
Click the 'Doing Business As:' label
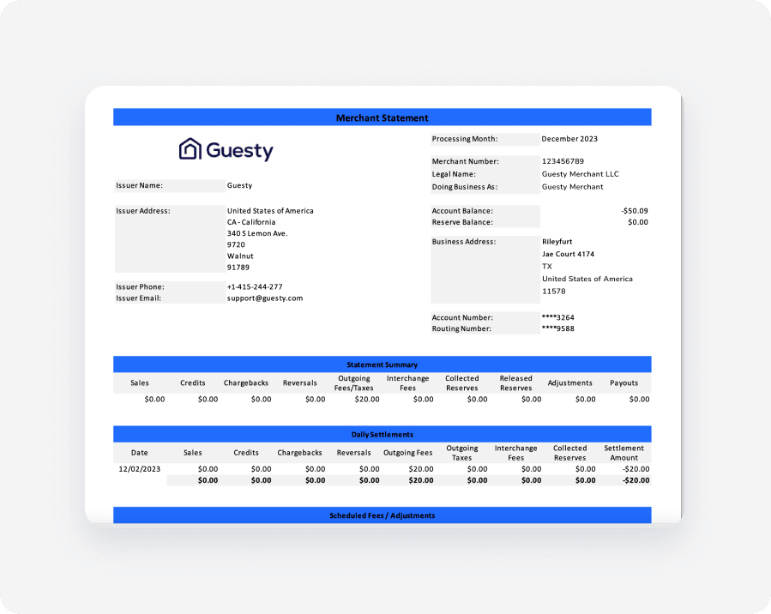coord(465,187)
